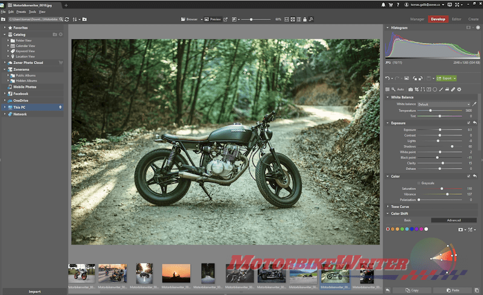Switch to the Manager tab
483x295 pixels.
click(x=417, y=19)
